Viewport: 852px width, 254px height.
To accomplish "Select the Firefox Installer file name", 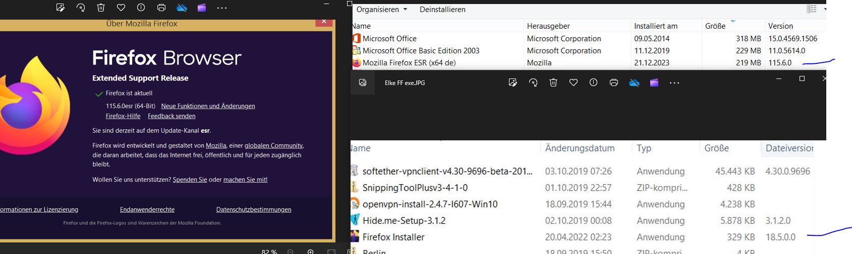I will pos(393,237).
